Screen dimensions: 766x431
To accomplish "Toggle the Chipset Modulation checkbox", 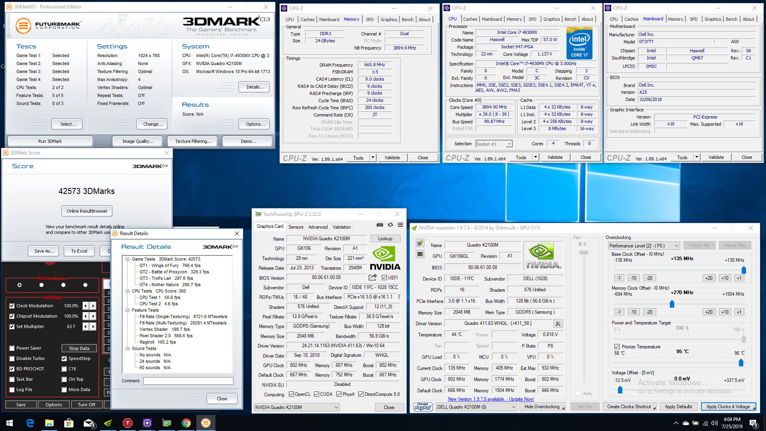I will 12,316.
